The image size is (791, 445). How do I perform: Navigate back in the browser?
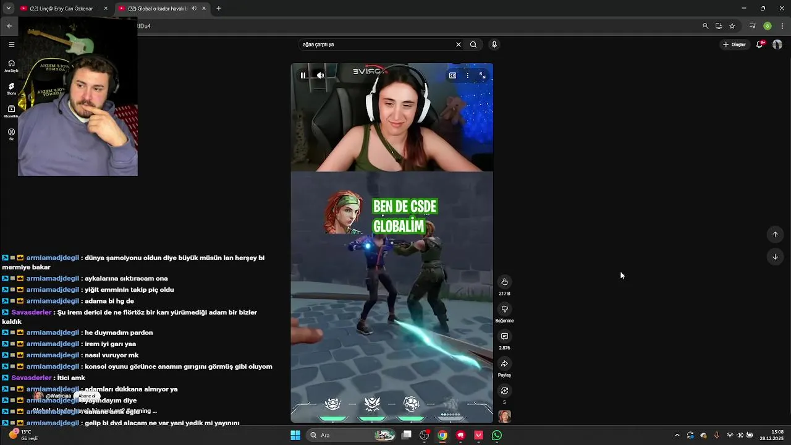click(x=9, y=26)
